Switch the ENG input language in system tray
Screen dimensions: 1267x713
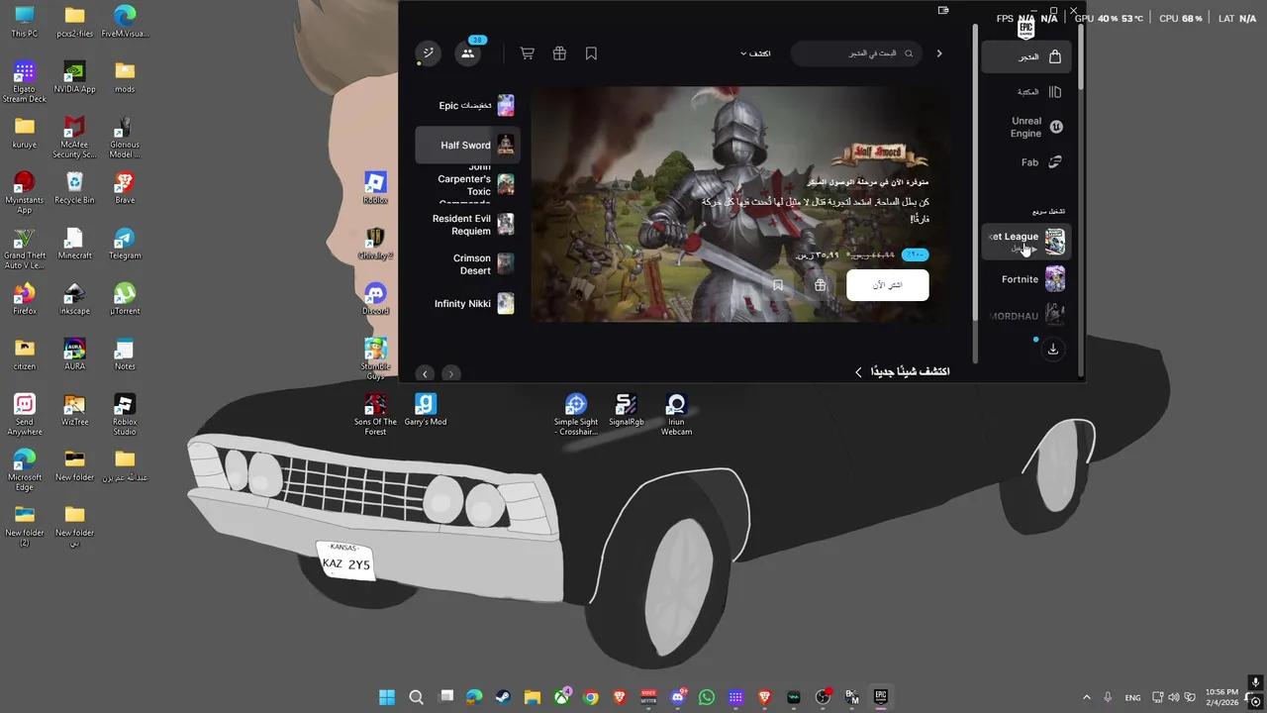click(x=1133, y=697)
